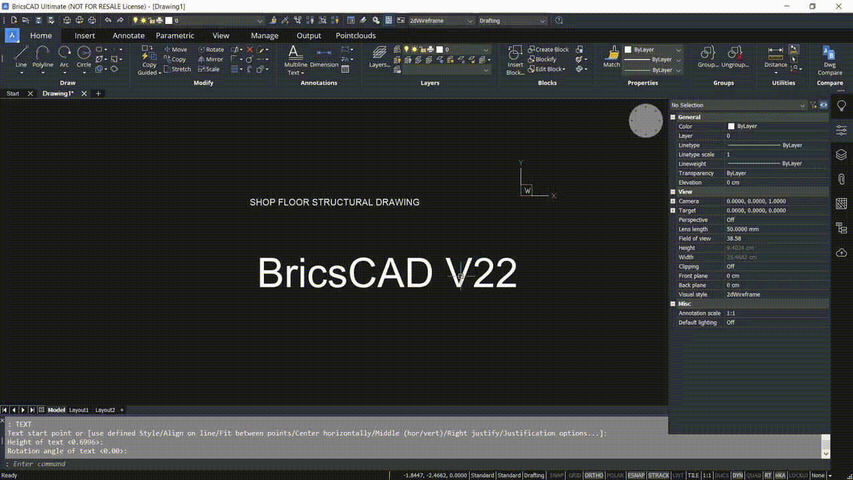Open the cloud upload side panel
The image size is (853, 480).
click(x=842, y=252)
